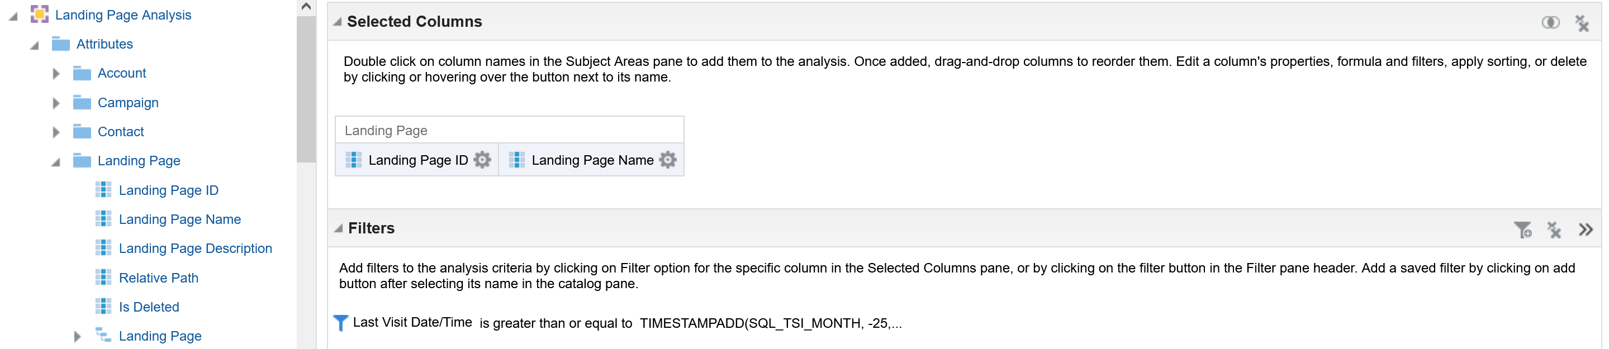1609x349 pixels.
Task: Select Landing Page Description in subject tree
Action: (x=195, y=248)
